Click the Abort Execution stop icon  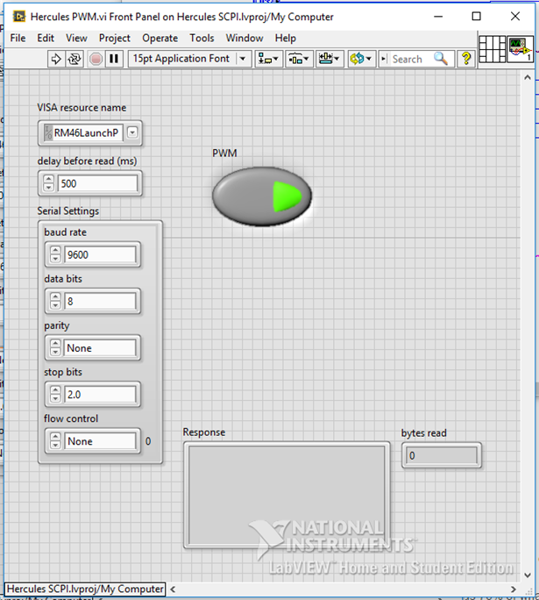(x=96, y=59)
